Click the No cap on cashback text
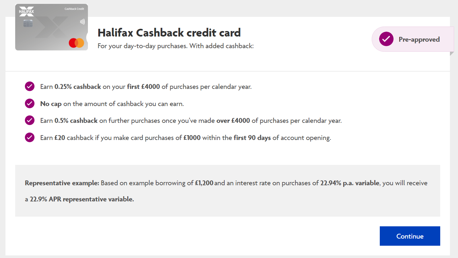The height and width of the screenshot is (258, 458). [112, 104]
